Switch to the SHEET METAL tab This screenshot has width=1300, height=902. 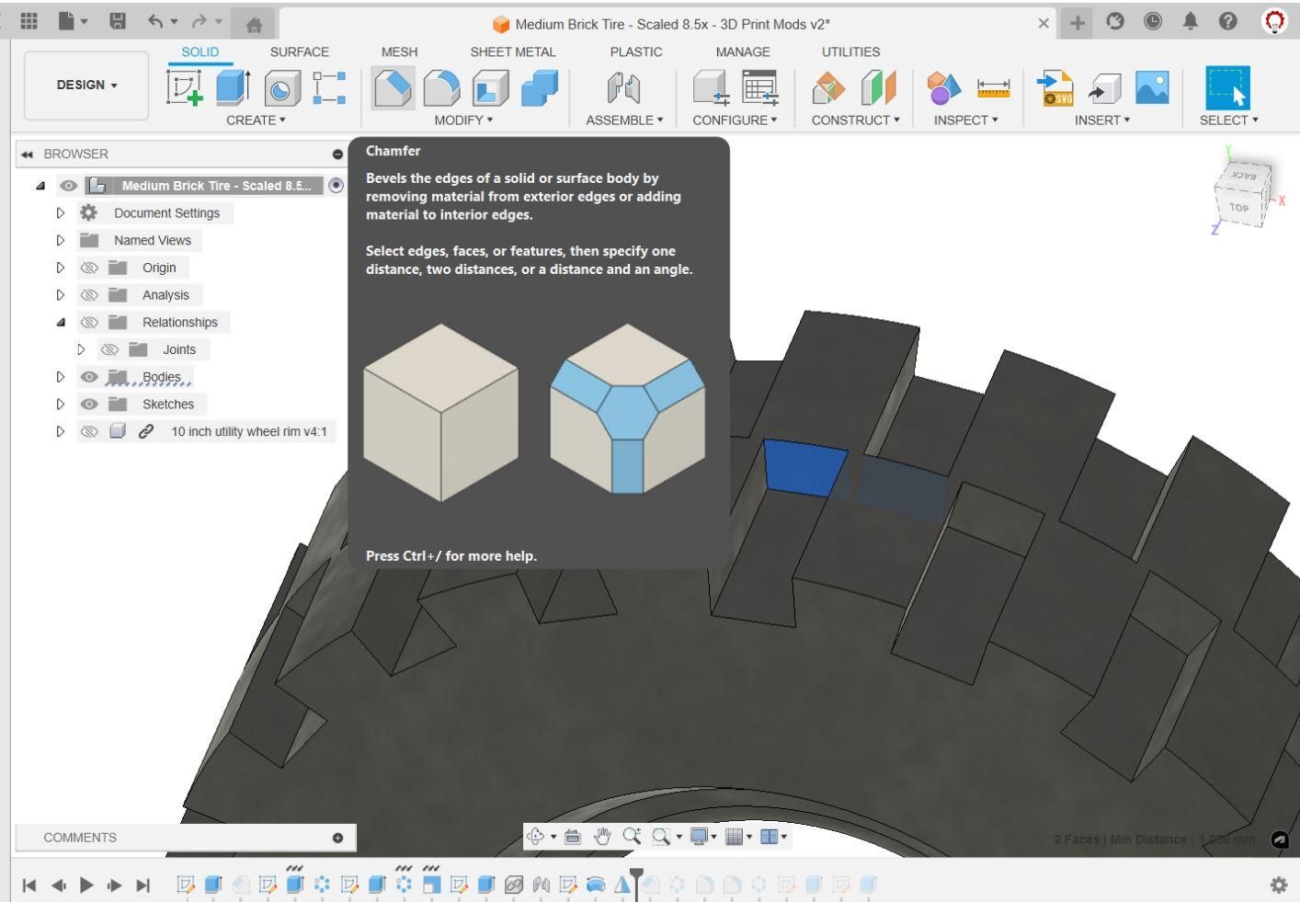[513, 52]
